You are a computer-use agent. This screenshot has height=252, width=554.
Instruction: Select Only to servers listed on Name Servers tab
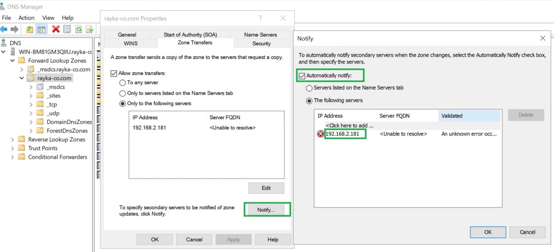(x=123, y=93)
